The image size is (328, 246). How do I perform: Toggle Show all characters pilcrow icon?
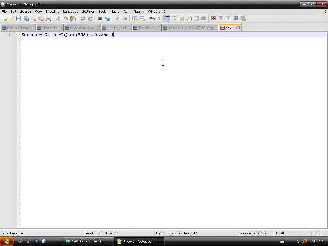[160, 19]
